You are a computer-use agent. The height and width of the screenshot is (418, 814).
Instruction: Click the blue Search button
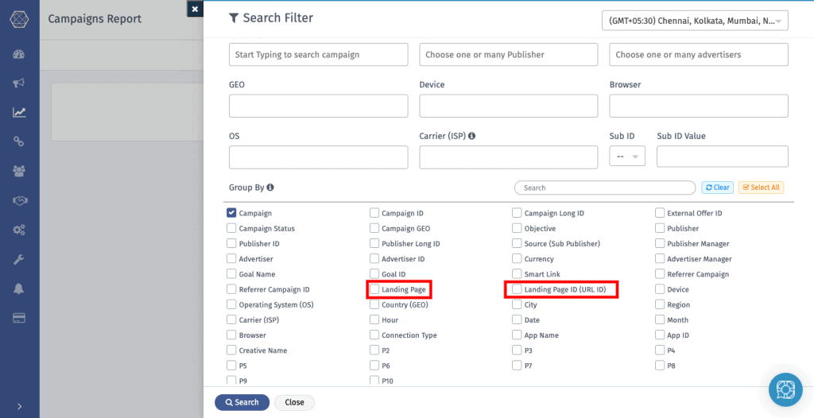tap(242, 402)
